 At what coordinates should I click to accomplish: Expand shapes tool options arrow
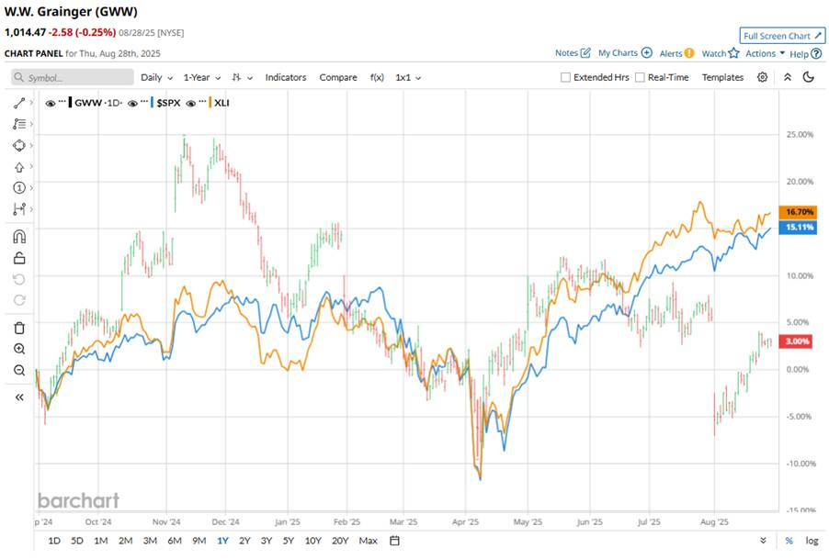[32, 145]
